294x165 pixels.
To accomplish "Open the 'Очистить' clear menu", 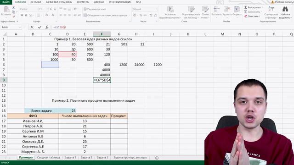I will [252, 16].
